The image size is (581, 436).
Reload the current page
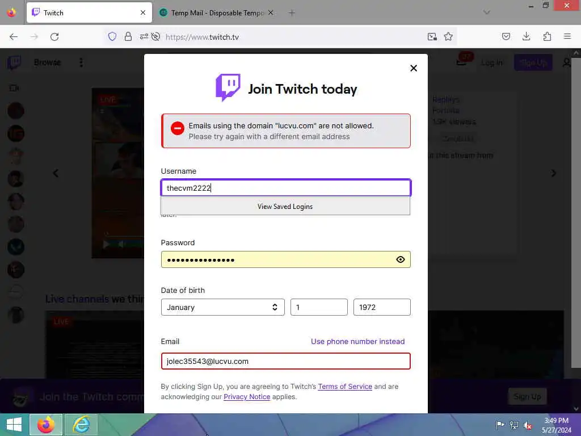pyautogui.click(x=54, y=37)
